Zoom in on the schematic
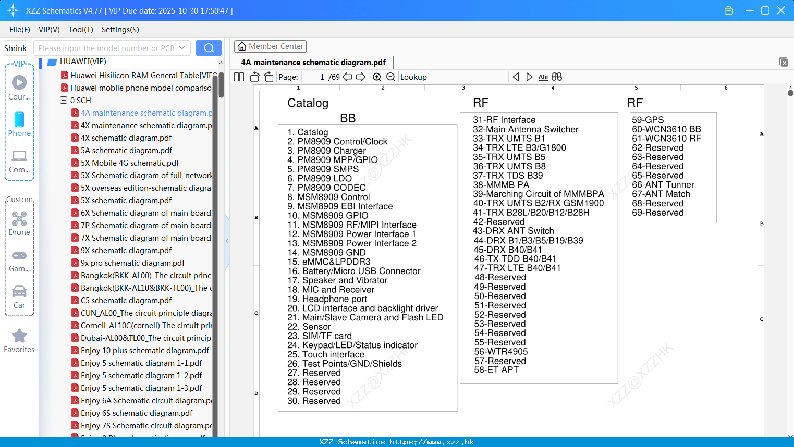 point(377,77)
